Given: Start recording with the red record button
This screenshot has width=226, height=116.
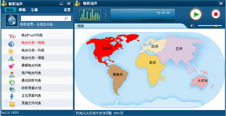Looking at the screenshot, I should [x=216, y=14].
